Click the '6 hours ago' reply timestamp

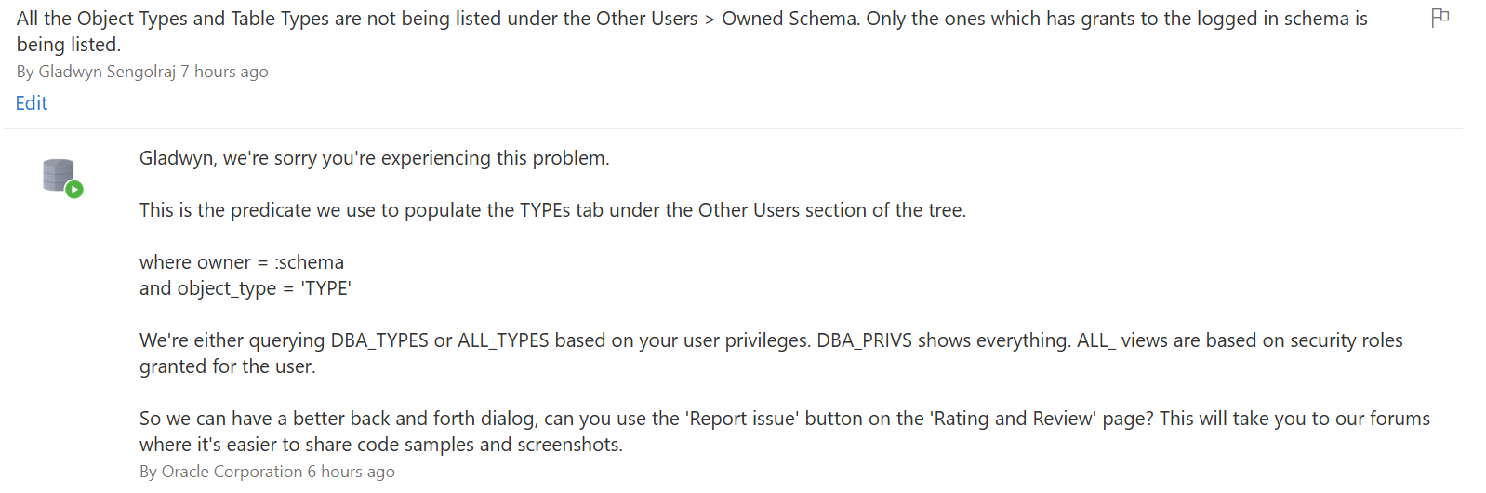[352, 472]
